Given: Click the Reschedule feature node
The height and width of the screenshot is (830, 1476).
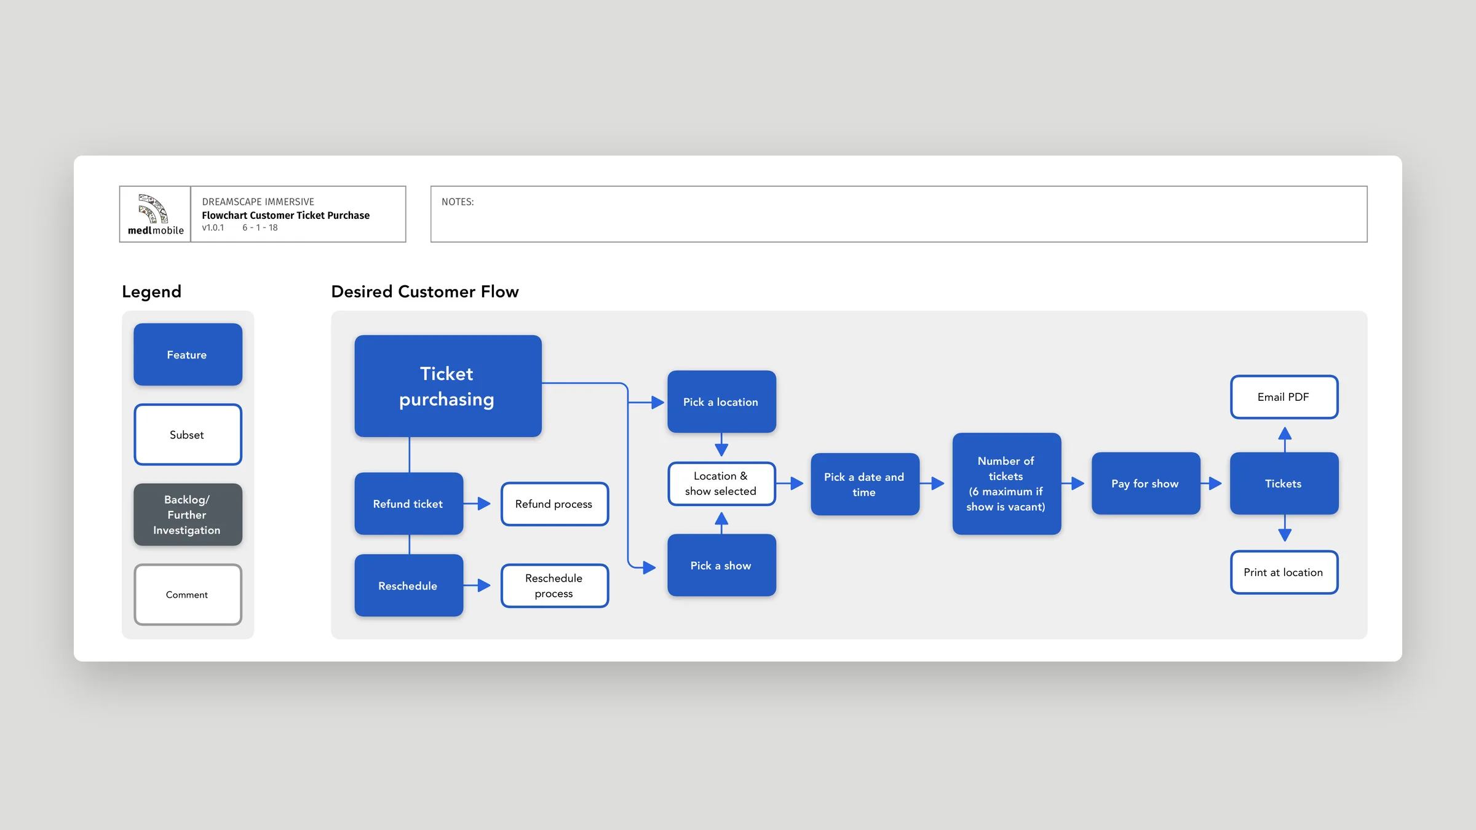Looking at the screenshot, I should 408,585.
